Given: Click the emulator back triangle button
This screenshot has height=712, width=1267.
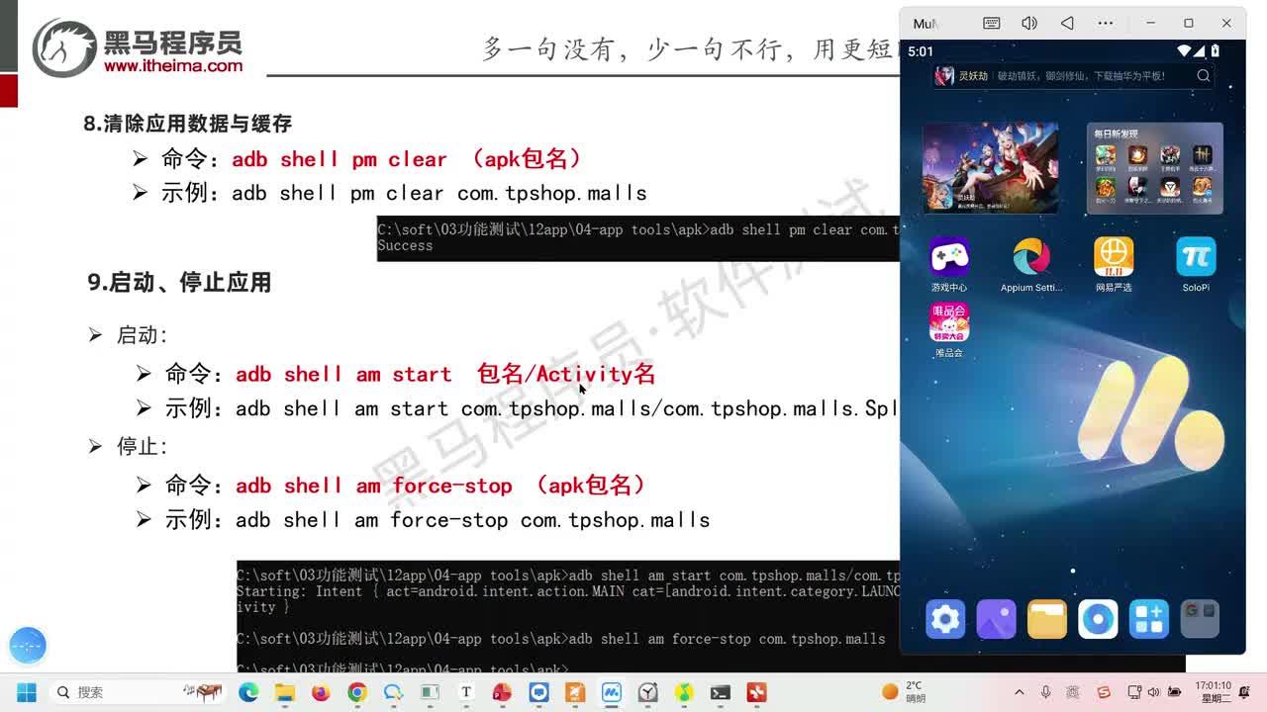Looking at the screenshot, I should pyautogui.click(x=1067, y=23).
